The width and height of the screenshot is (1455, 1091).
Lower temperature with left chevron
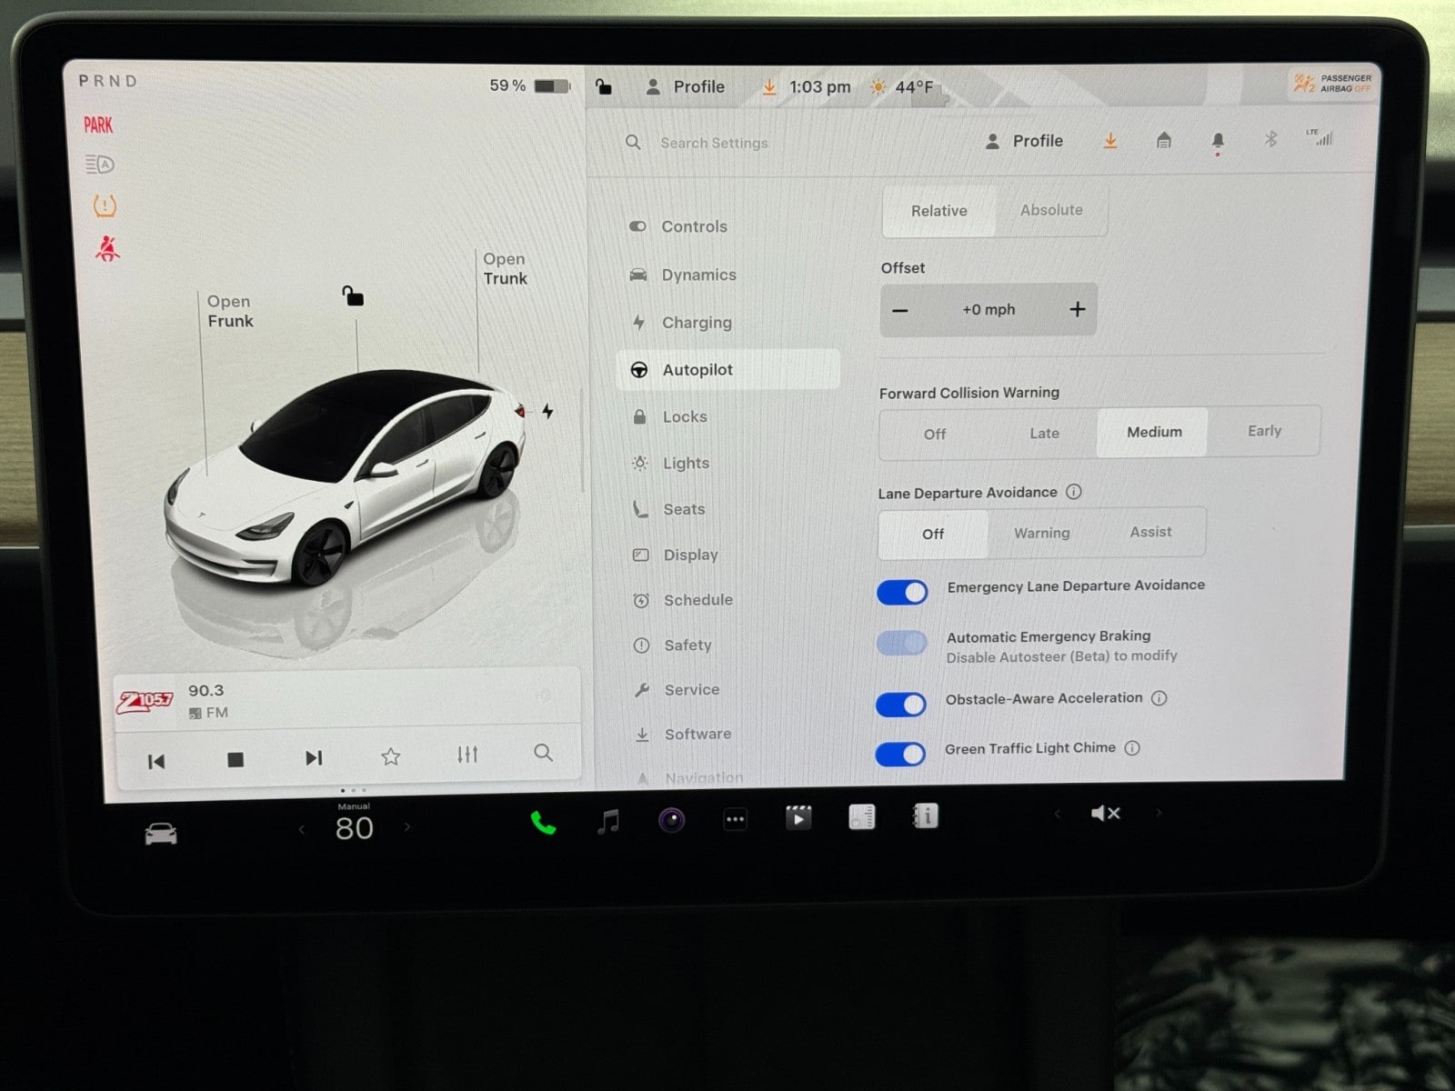[x=302, y=828]
